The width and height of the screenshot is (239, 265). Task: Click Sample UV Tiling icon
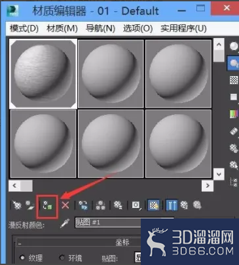pyautogui.click(x=234, y=97)
